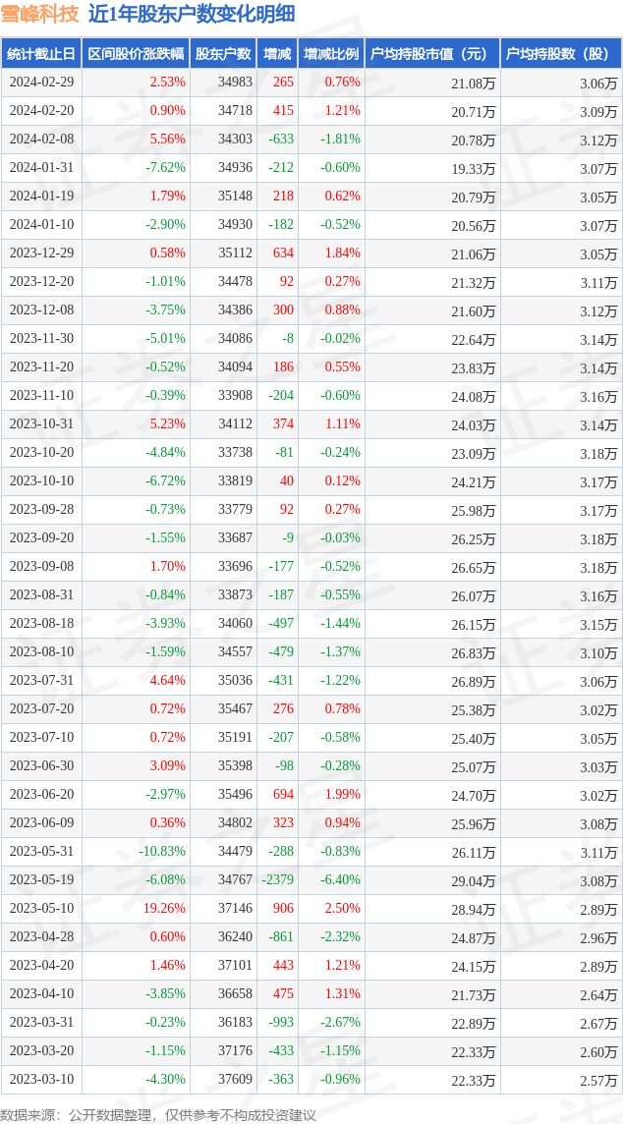This screenshot has width=623, height=1124.
Task: Select the 2024-02-29 date cell
Action: (x=41, y=83)
